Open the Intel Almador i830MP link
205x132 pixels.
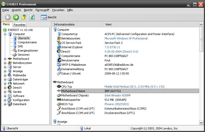click(x=117, y=95)
